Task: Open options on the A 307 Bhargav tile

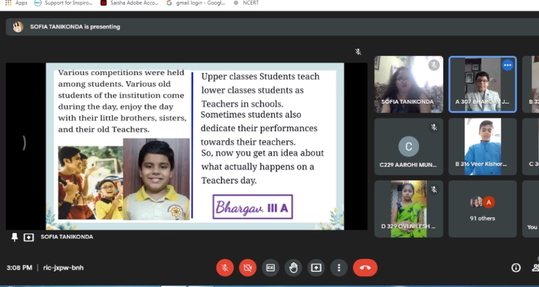Action: coord(507,65)
